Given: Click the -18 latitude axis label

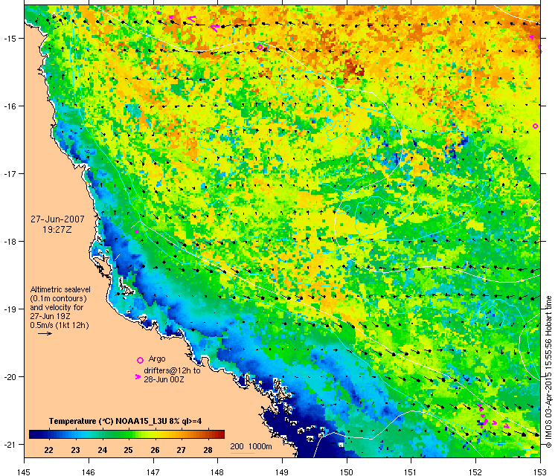Looking at the screenshot, I should pyautogui.click(x=10, y=241).
